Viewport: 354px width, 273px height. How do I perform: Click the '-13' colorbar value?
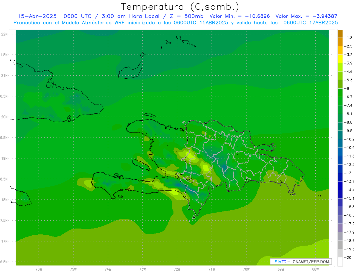click(348, 173)
